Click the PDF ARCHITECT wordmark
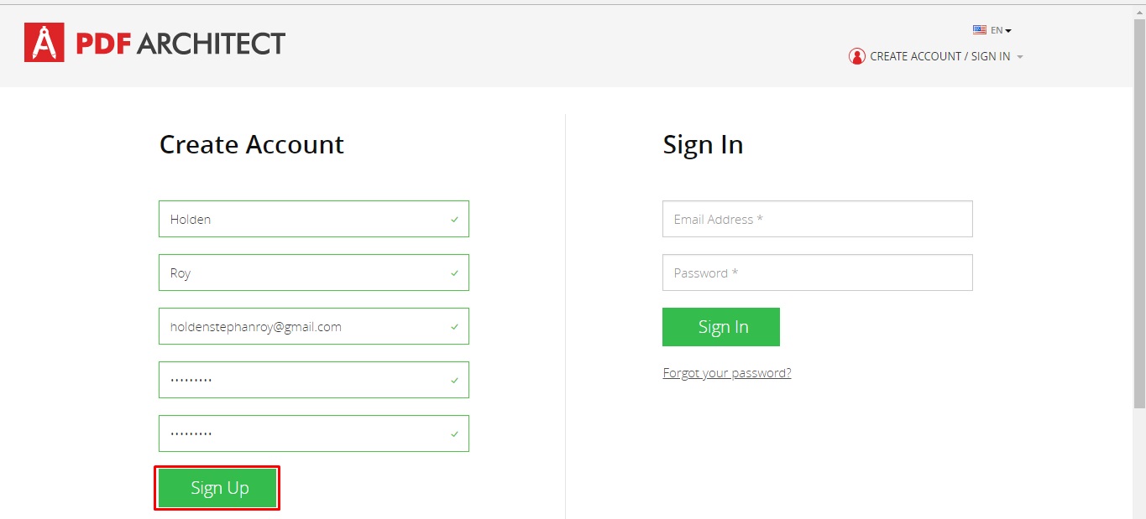Screen dimensions: 1146x519 tap(181, 44)
